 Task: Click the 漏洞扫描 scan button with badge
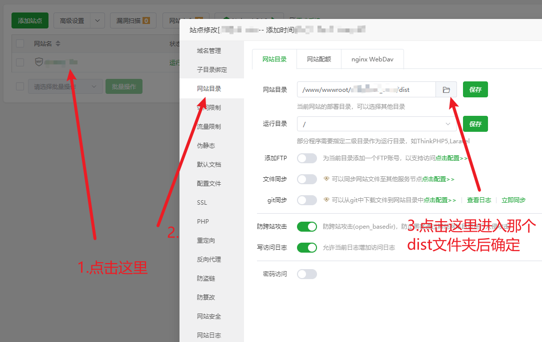point(133,21)
